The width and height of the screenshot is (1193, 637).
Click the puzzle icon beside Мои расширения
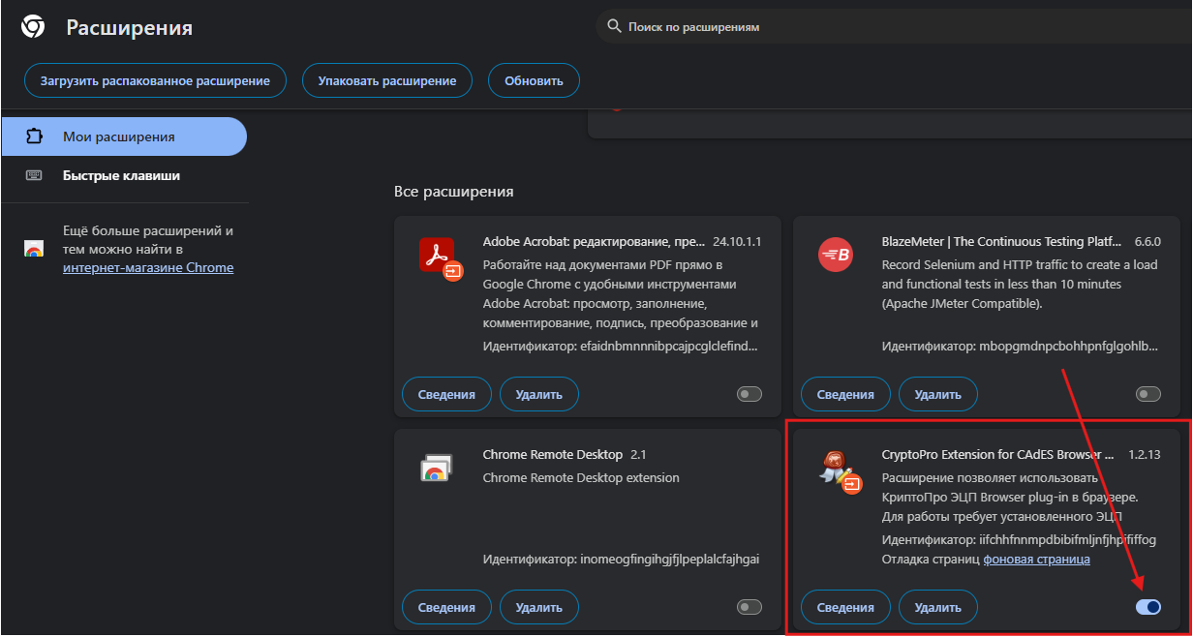tap(34, 136)
